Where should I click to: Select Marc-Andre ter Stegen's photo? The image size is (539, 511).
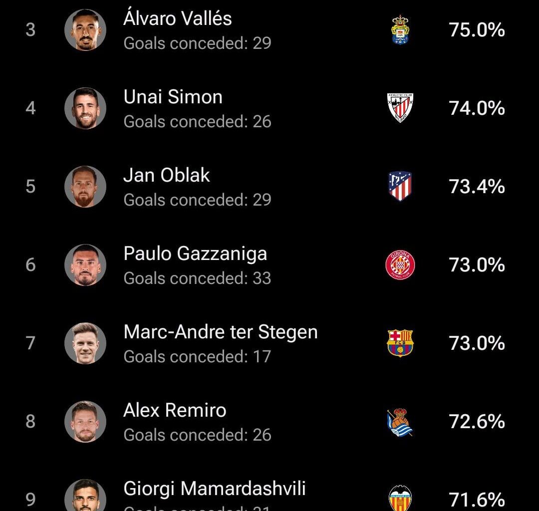coord(85,343)
